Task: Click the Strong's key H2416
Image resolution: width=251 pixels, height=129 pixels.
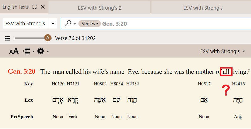Action: point(238,84)
